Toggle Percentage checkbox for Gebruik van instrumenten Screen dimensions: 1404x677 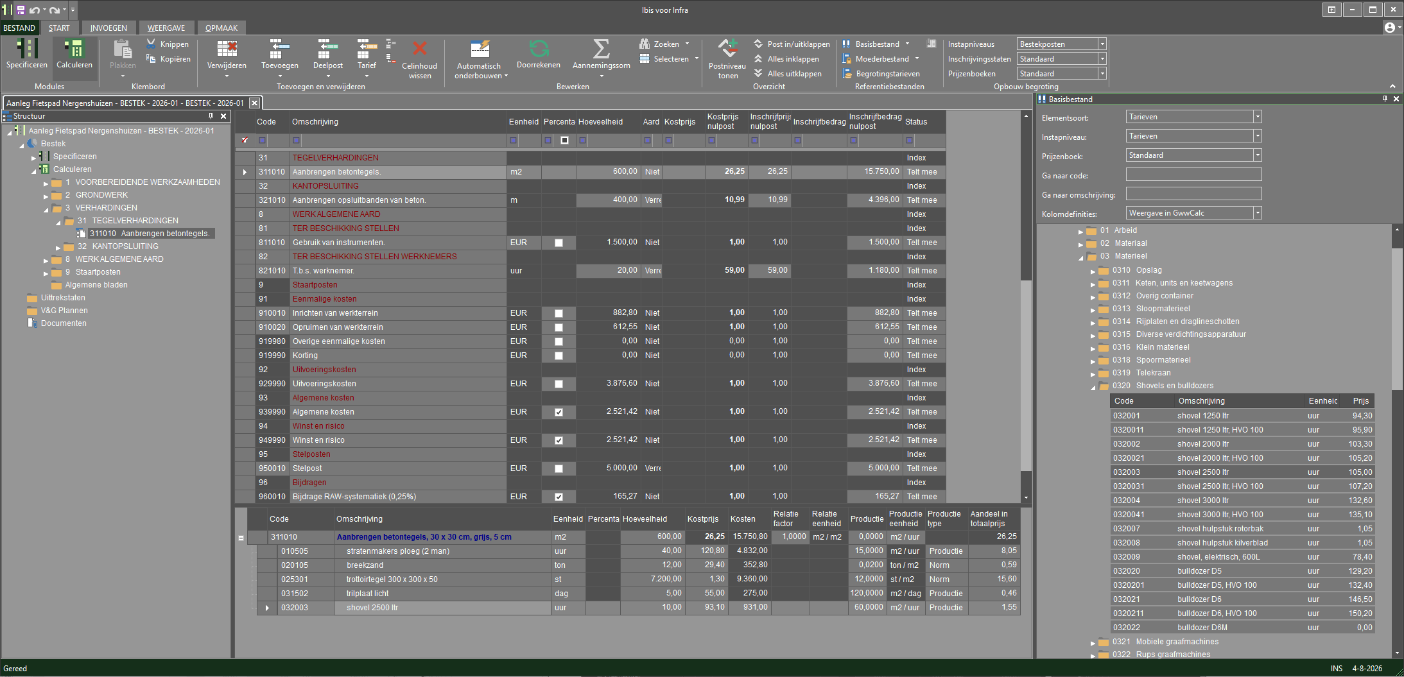tap(559, 243)
